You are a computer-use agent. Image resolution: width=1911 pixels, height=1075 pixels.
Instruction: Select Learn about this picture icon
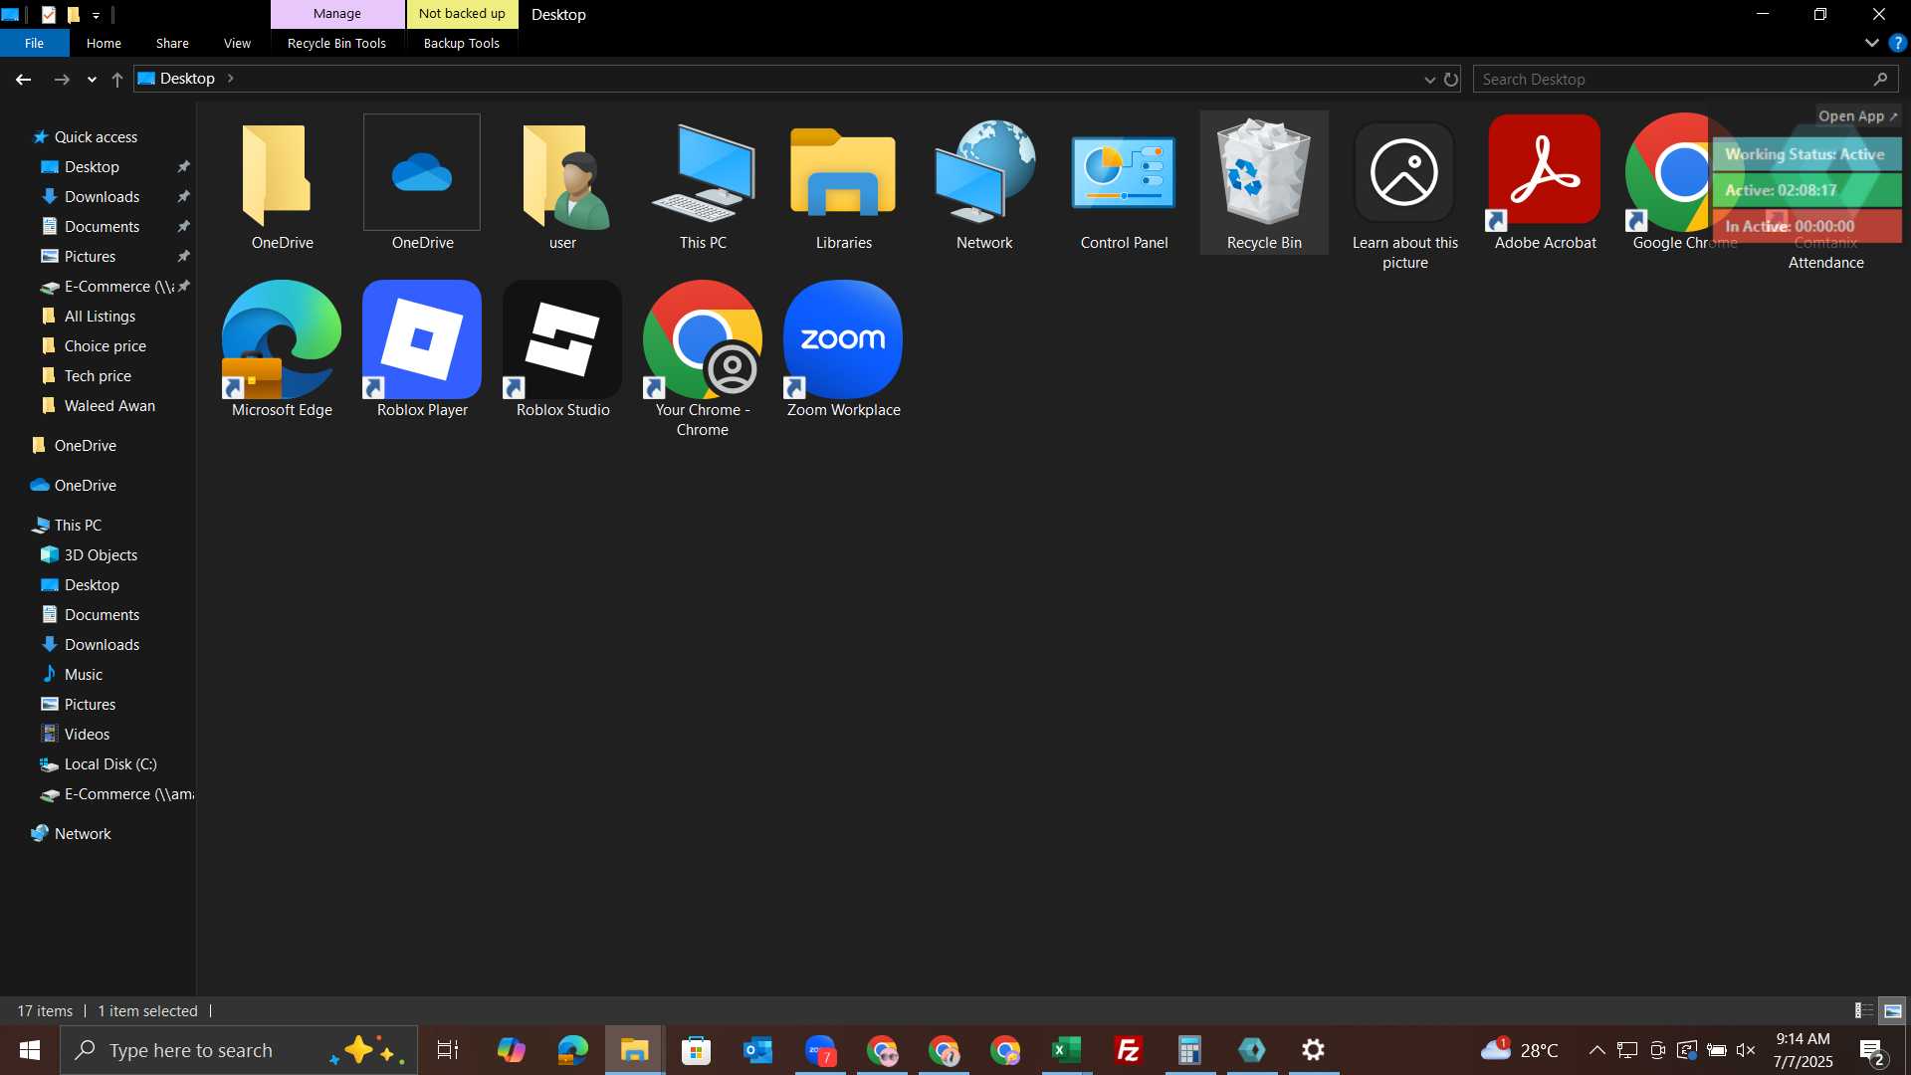coord(1404,193)
